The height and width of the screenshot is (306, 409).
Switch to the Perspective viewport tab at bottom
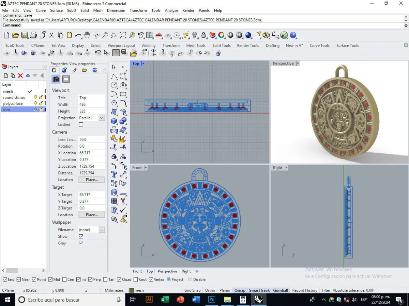[x=167, y=271]
